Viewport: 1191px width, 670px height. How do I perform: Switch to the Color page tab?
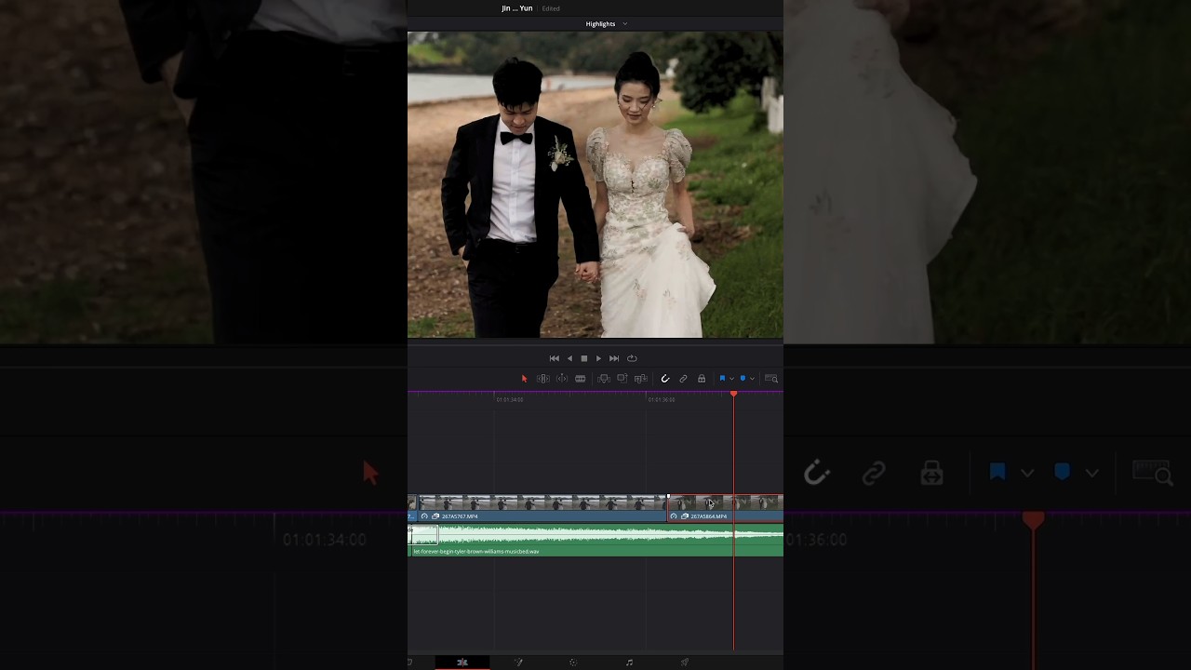point(573,663)
